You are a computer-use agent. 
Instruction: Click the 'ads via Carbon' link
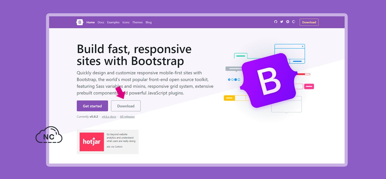pyautogui.click(x=115, y=147)
